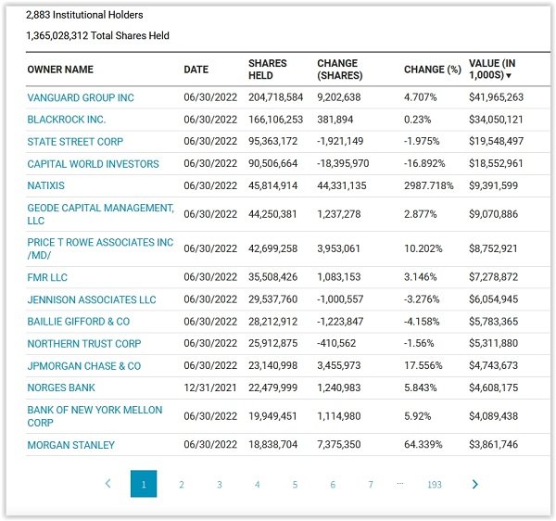Click the Shares Held column header

click(x=268, y=70)
